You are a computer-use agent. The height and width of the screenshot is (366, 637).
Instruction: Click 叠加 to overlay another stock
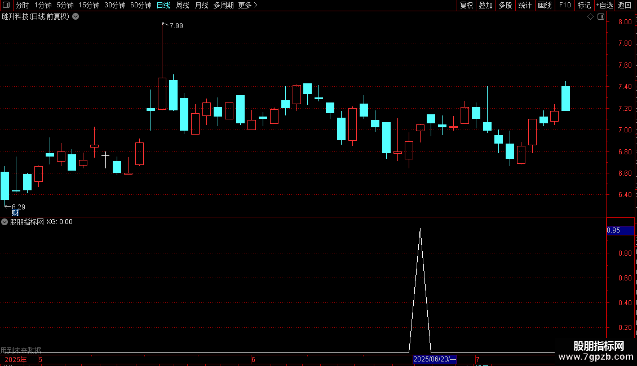[x=485, y=5]
